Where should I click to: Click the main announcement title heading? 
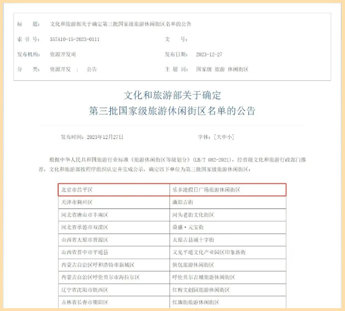172,102
